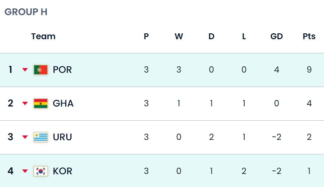Select the GHA team name
The width and height of the screenshot is (324, 187).
[63, 103]
